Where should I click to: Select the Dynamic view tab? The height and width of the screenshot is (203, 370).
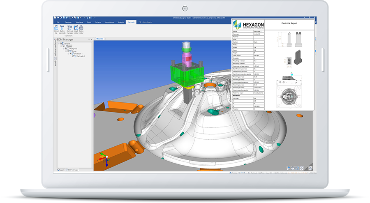pos(99,39)
